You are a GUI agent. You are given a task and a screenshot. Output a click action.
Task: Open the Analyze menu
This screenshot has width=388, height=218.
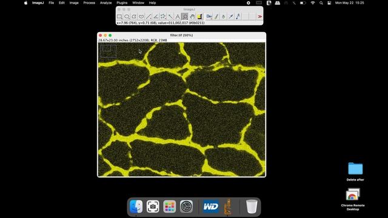[105, 3]
